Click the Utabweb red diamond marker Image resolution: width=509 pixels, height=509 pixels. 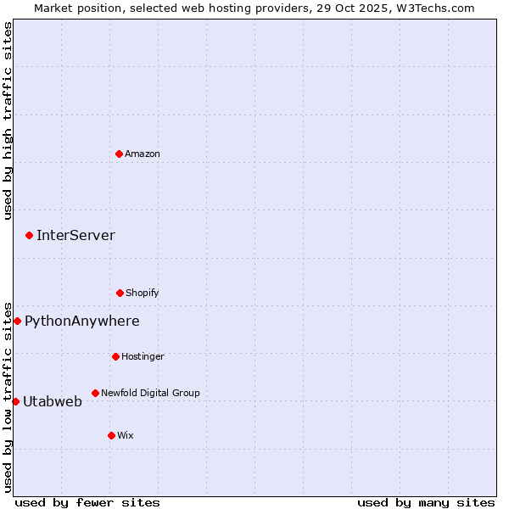[x=15, y=401]
